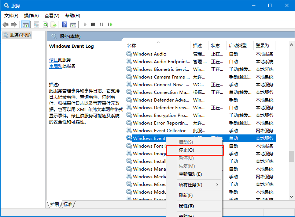Click the Forward arrow toolbar icon
Screen dimensions: 295x217
pyautogui.click(x=14, y=24)
